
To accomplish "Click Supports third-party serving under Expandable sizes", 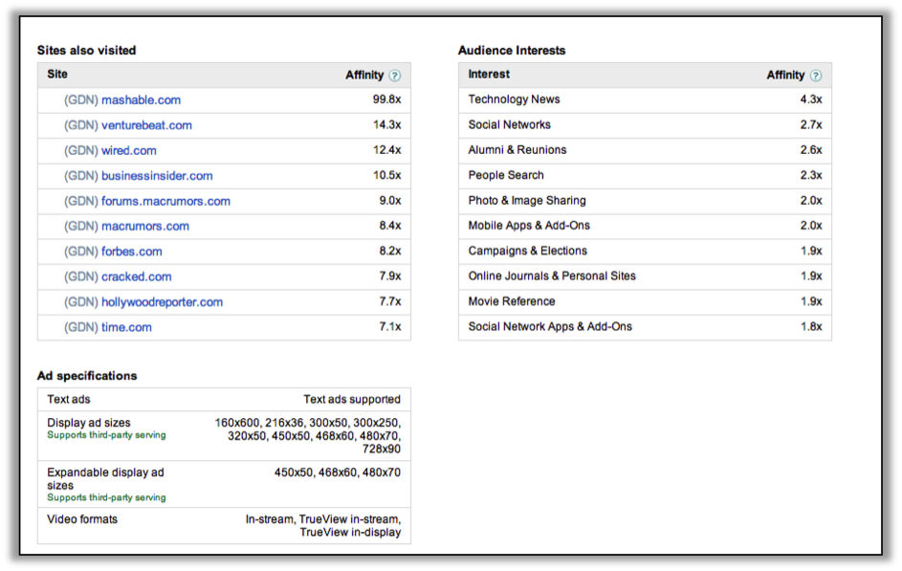I will pyautogui.click(x=106, y=498).
